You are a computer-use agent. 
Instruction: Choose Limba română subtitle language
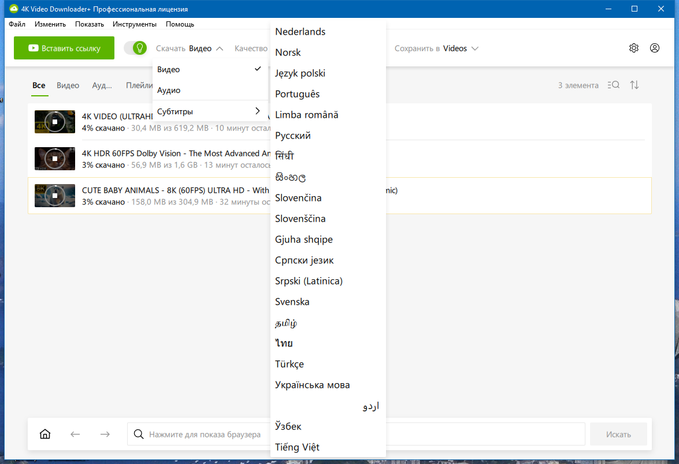pyautogui.click(x=328, y=115)
